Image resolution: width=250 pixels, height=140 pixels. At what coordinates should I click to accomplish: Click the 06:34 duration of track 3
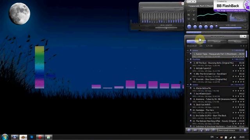click(242, 68)
